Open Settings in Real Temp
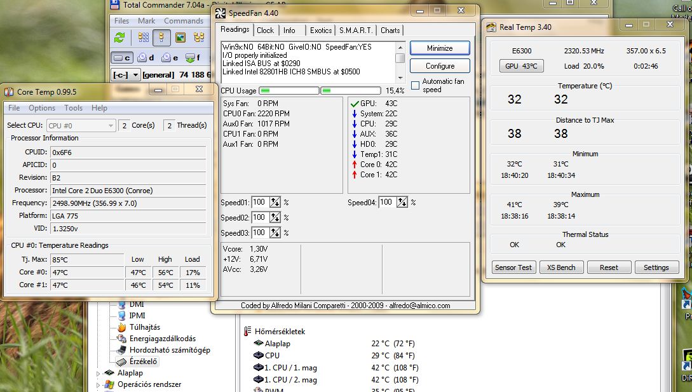 click(656, 267)
